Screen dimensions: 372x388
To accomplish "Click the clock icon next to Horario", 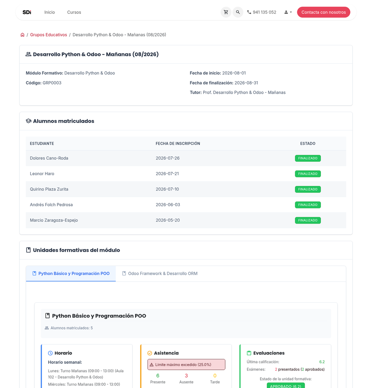I will pyautogui.click(x=50, y=353).
